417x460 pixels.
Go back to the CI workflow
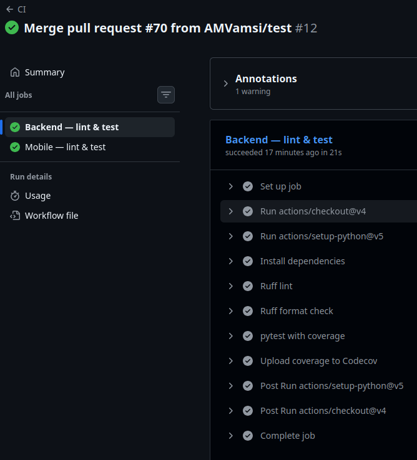click(16, 9)
